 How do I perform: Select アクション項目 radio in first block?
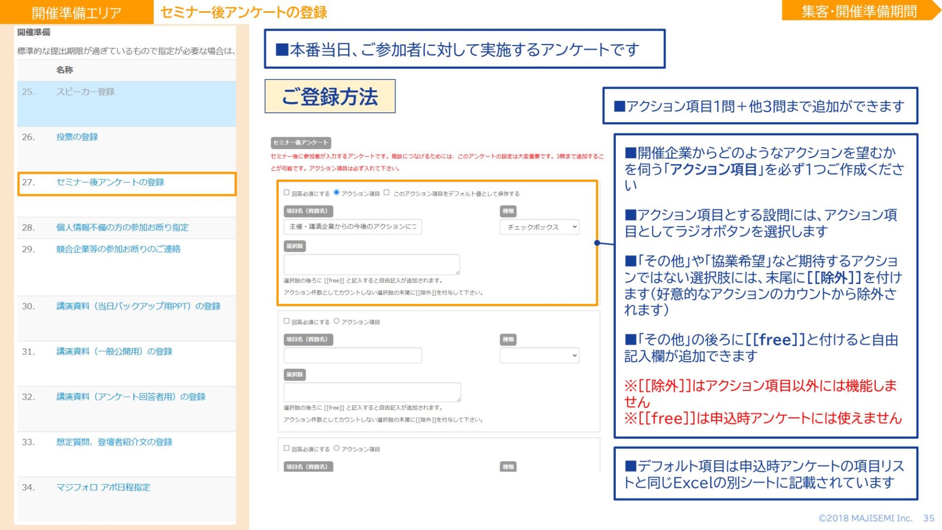[x=337, y=192]
